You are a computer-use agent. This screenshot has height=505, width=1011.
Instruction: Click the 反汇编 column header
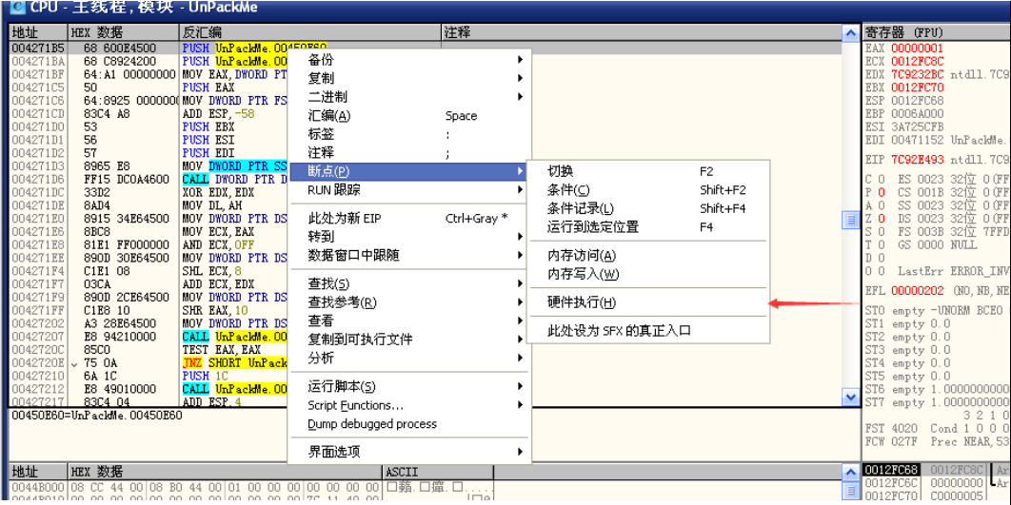coord(310,32)
